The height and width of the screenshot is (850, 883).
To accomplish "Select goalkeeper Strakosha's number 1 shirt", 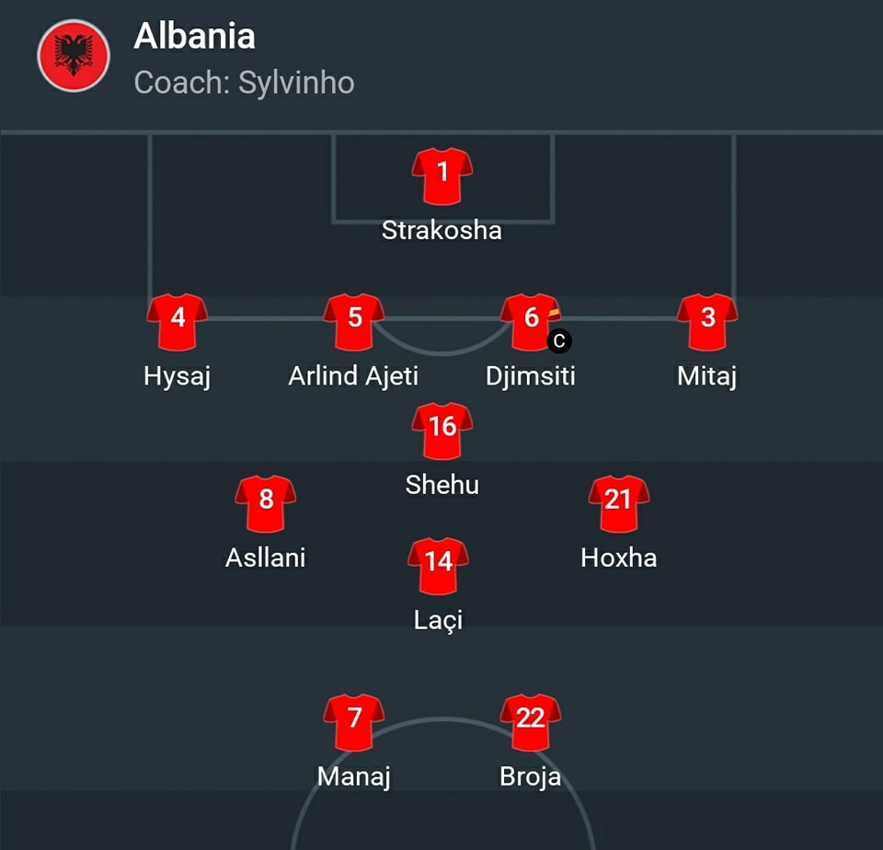I will click(x=442, y=176).
